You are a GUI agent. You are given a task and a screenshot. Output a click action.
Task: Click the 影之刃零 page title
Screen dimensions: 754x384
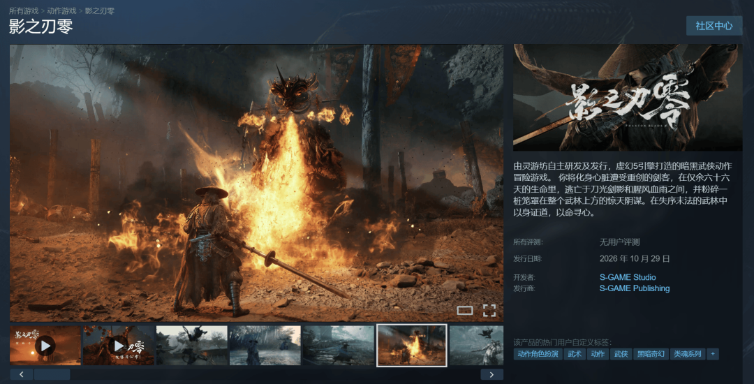click(41, 27)
